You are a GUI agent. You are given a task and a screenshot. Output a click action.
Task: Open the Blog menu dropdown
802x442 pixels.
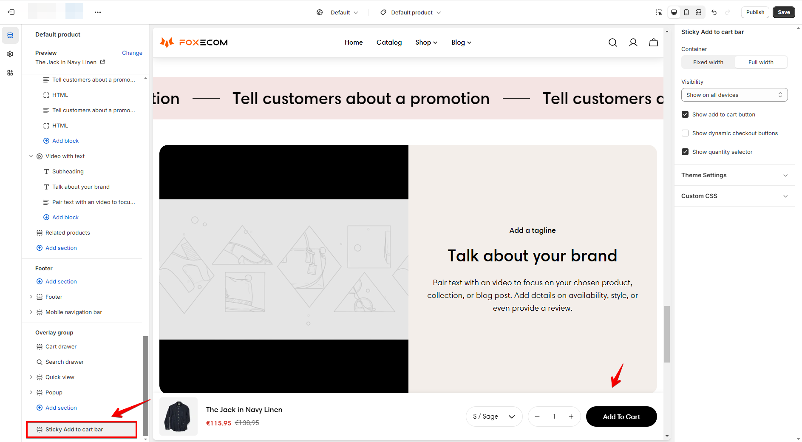tap(461, 42)
